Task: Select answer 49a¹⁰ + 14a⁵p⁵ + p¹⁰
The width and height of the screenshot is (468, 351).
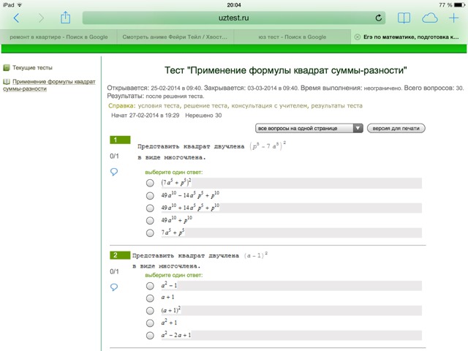Action: point(150,208)
